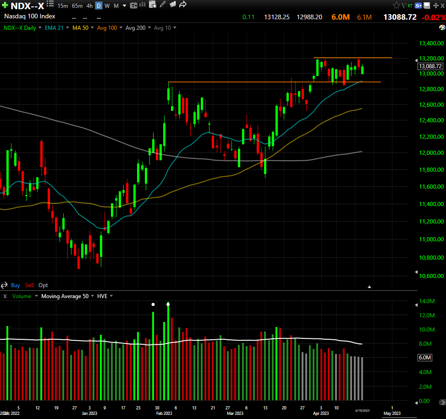Click the Sell link
446x419 pixels.
(29, 285)
